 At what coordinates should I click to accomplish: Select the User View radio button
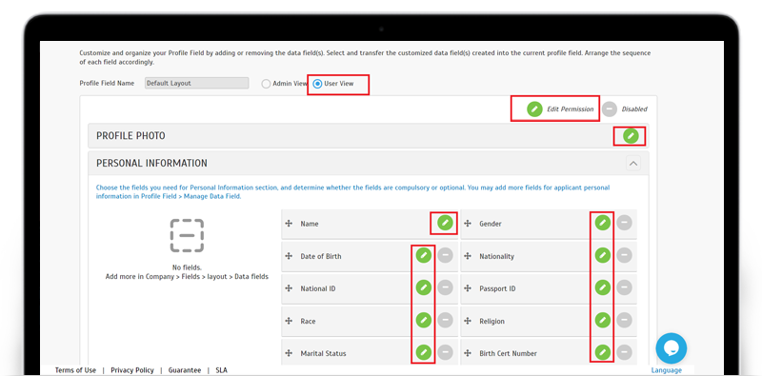click(x=317, y=84)
